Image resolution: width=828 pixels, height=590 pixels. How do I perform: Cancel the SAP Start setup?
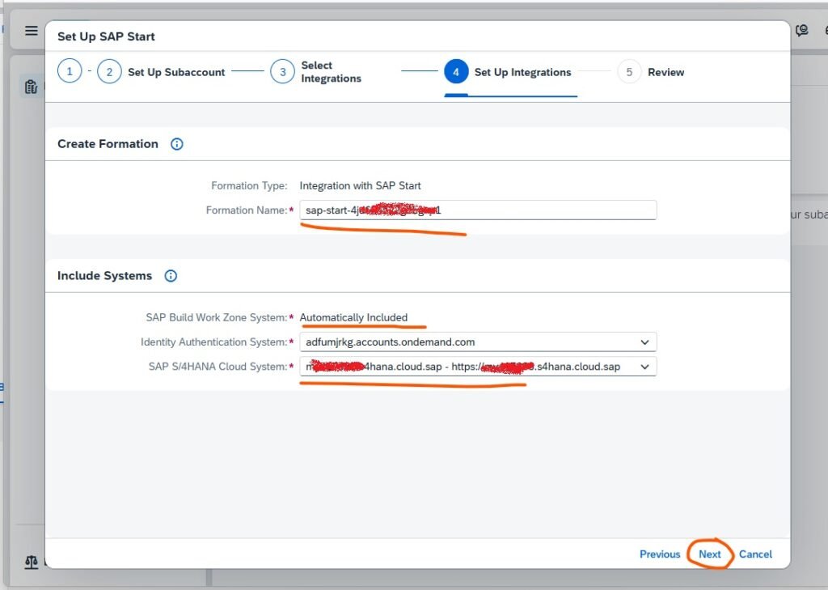(755, 554)
